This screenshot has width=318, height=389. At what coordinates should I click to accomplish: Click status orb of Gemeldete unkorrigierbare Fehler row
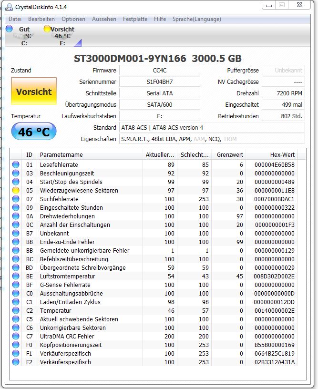[16, 250]
